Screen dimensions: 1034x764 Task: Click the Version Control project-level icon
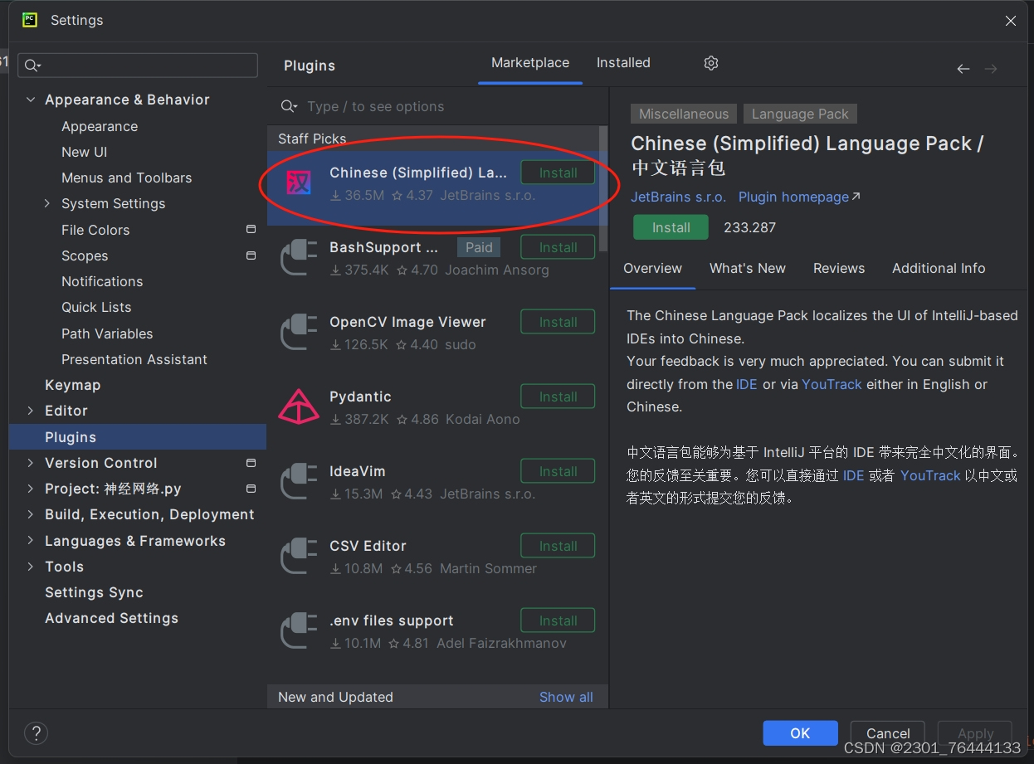(251, 462)
